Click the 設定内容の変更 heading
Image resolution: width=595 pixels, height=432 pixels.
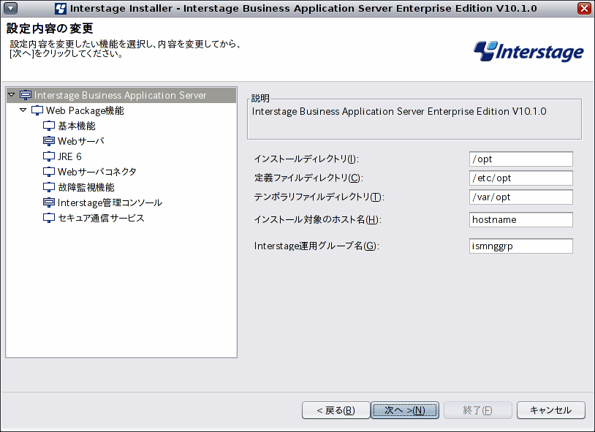point(50,29)
